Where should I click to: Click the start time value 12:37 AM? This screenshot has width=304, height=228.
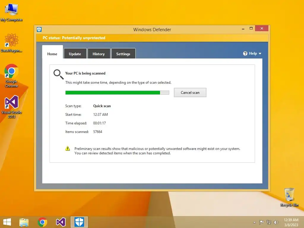(x=100, y=115)
